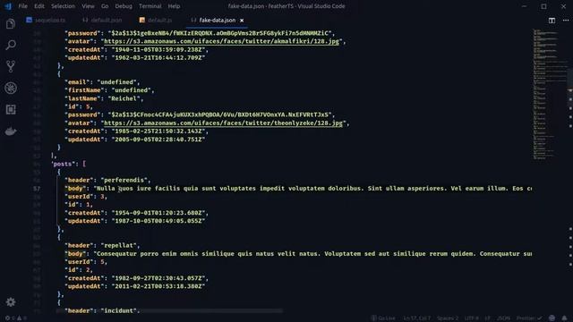Click the body text starting "Consequatur porro enim"
Image resolution: width=573 pixels, height=322 pixels.
click(312, 254)
